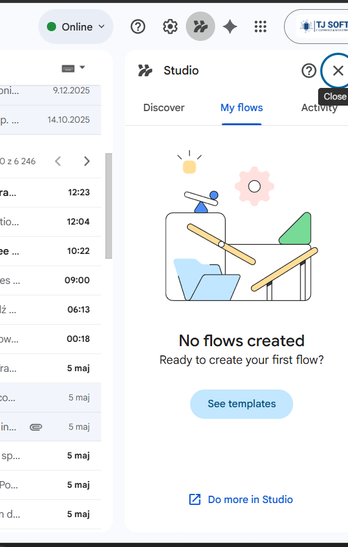This screenshot has height=547, width=348.
Task: Toggle the Studio flows icon in top bar
Action: click(x=201, y=26)
